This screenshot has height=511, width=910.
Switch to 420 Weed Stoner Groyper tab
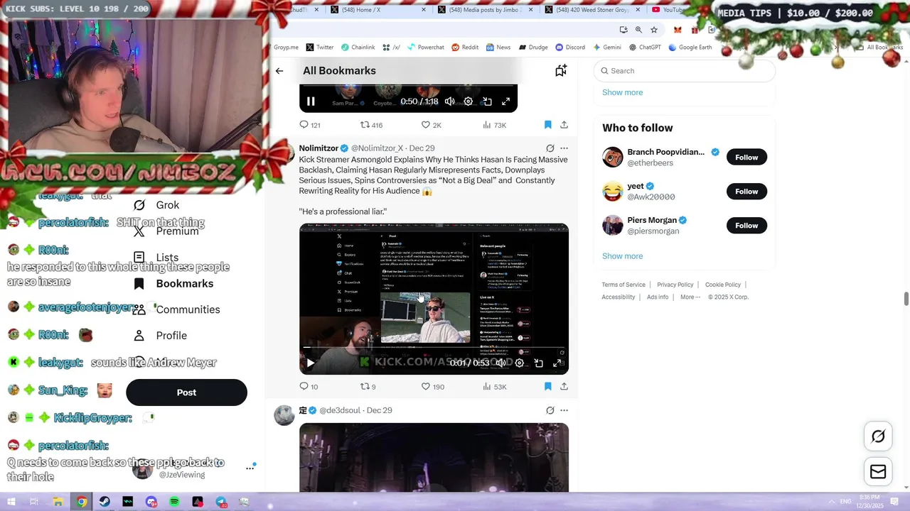594,10
